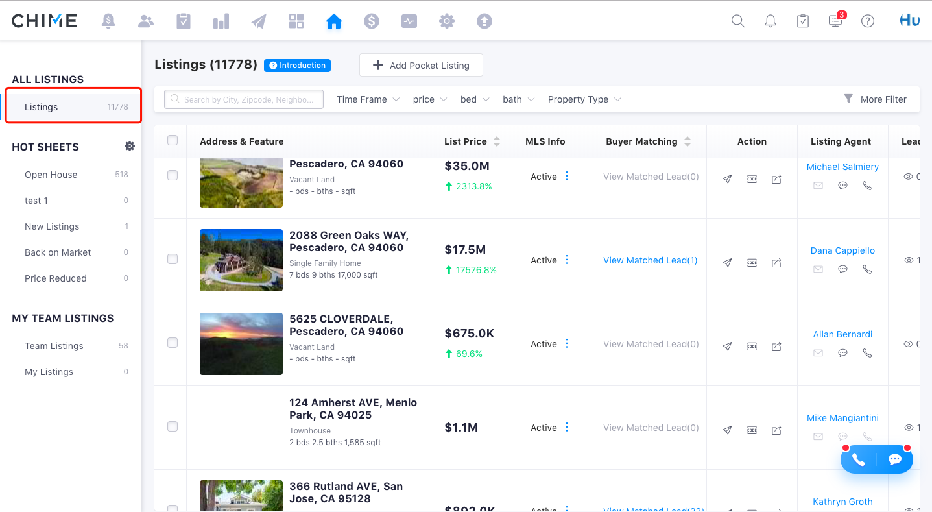
Task: Toggle the select-all checkbox in table header
Action: pos(173,141)
